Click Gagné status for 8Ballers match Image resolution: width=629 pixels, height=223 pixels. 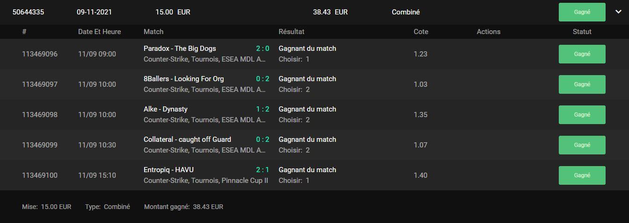[x=582, y=84]
